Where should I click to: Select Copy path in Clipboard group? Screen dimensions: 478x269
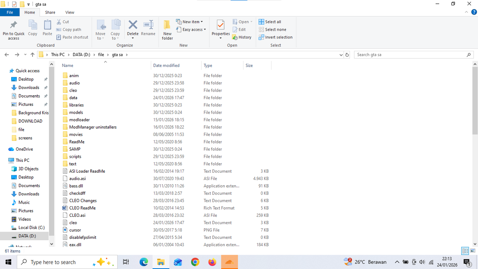pos(69,30)
